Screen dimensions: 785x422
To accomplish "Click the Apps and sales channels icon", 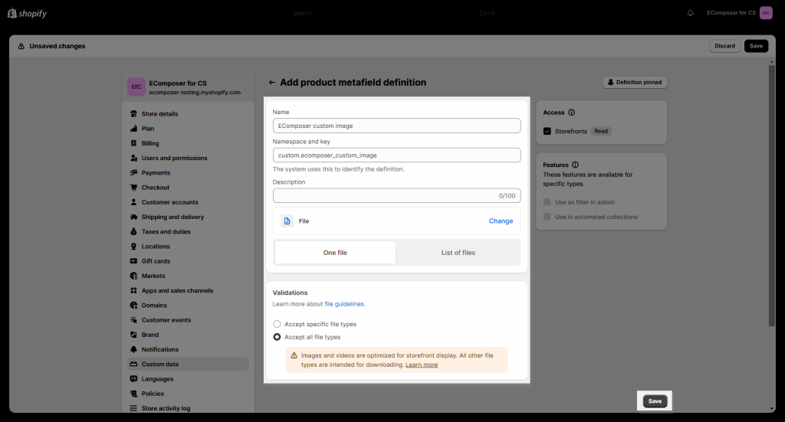I will point(133,291).
